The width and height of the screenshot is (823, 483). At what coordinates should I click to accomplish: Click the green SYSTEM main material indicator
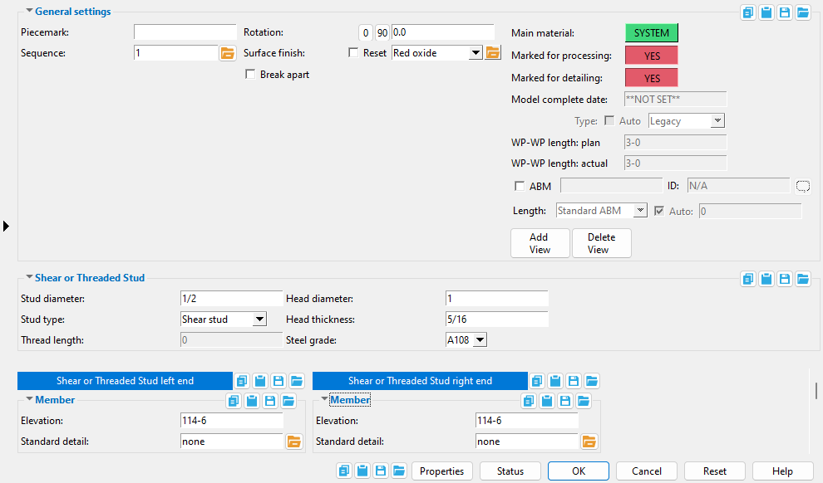point(652,33)
